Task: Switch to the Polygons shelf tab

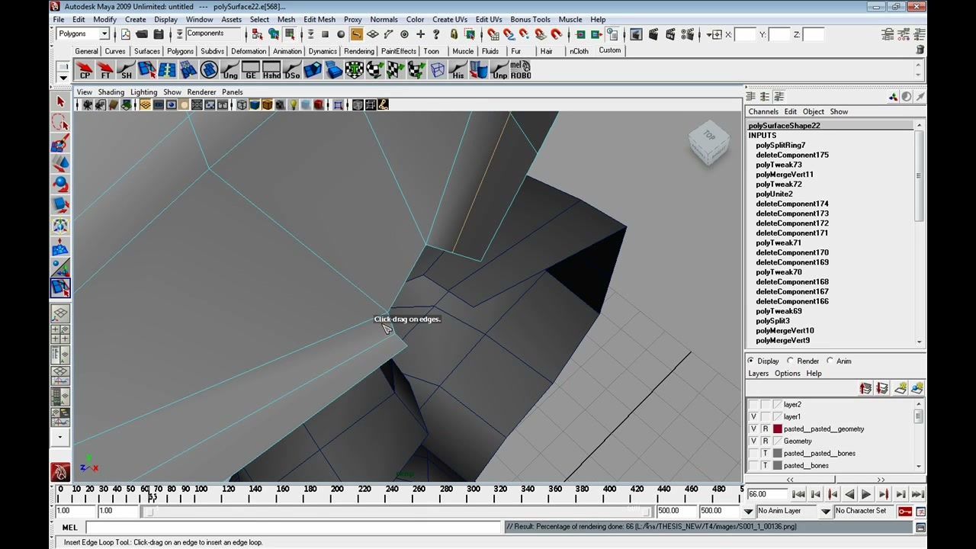Action: (180, 51)
